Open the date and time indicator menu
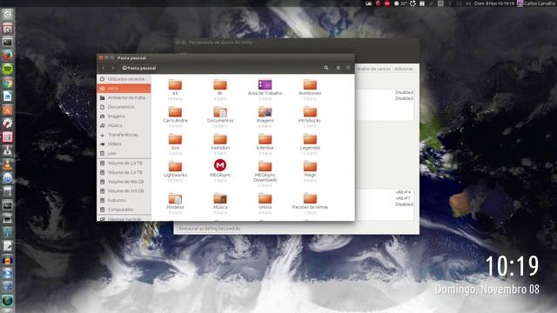Viewport: 557px width, 313px height. [494, 3]
